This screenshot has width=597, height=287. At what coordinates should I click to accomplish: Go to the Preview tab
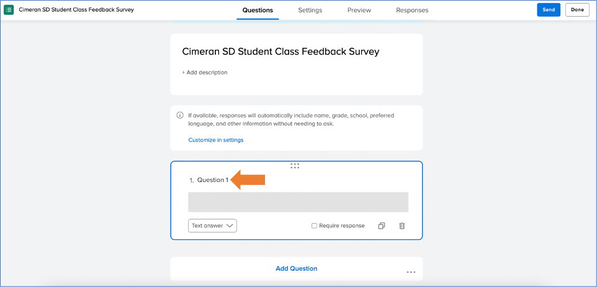click(359, 11)
